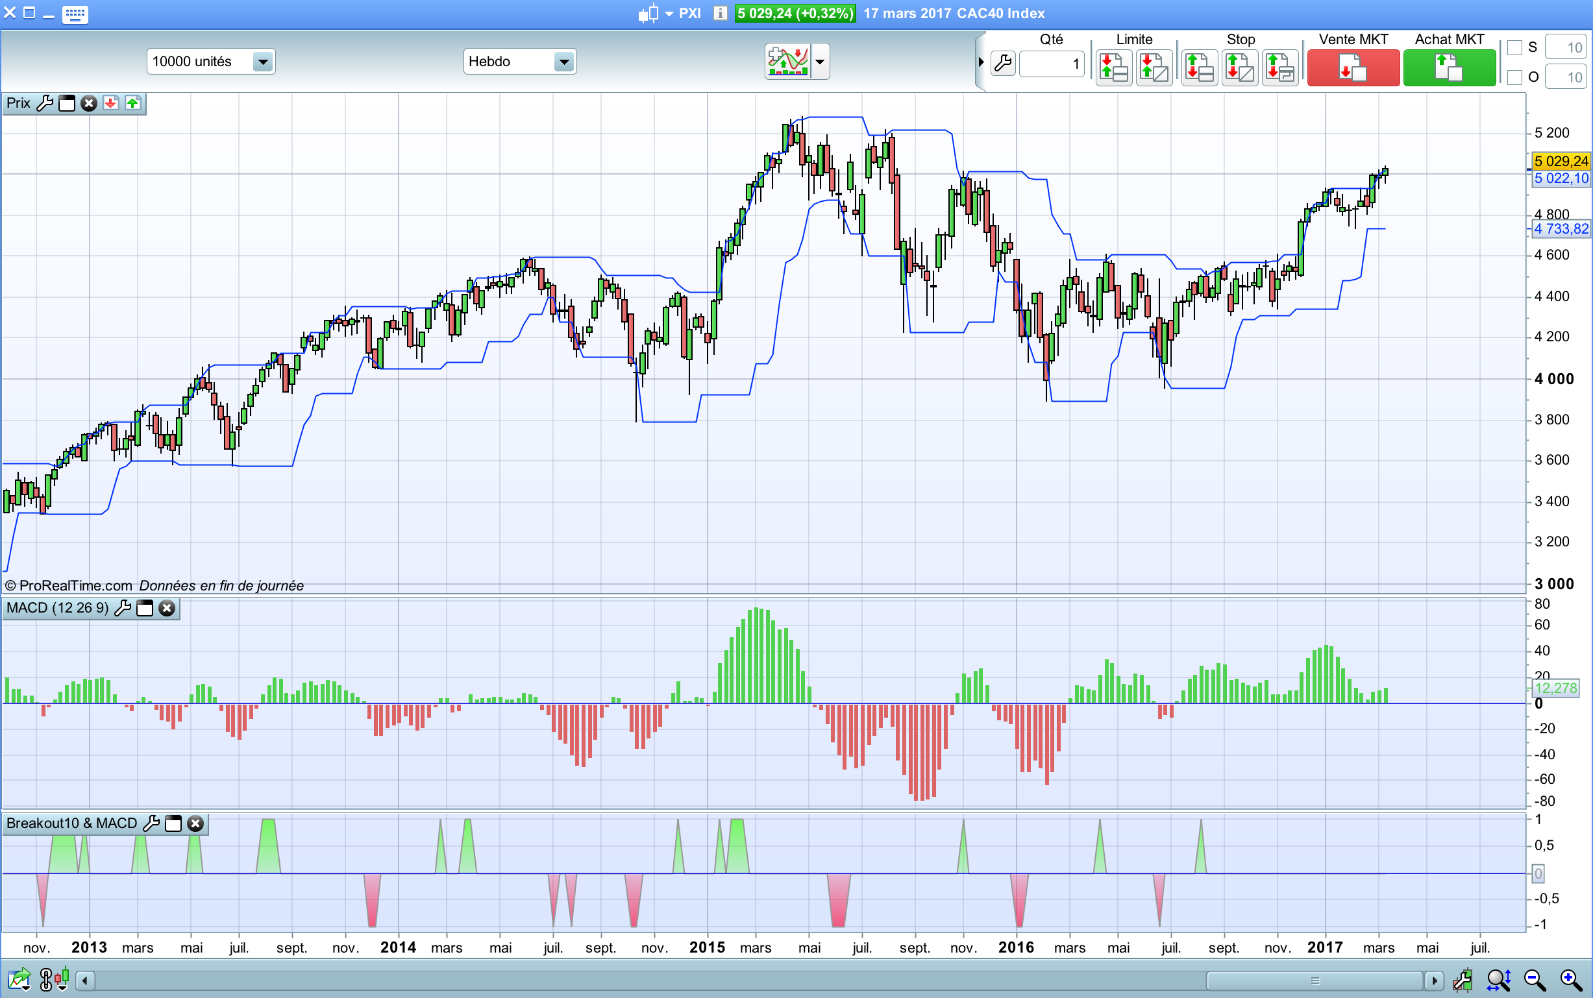Open MACD indicator settings wrench
The image size is (1593, 998).
[x=123, y=608]
